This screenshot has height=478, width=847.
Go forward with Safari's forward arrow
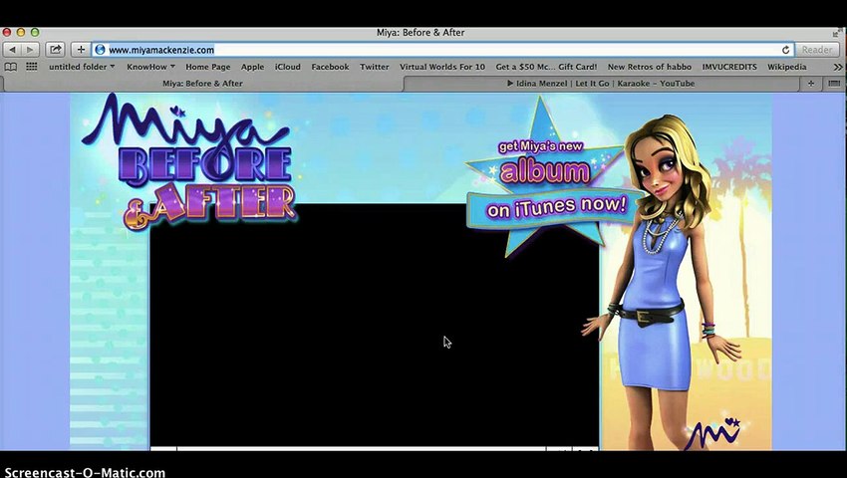click(30, 50)
